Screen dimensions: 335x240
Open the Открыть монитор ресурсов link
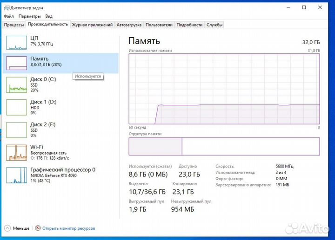tap(68, 228)
